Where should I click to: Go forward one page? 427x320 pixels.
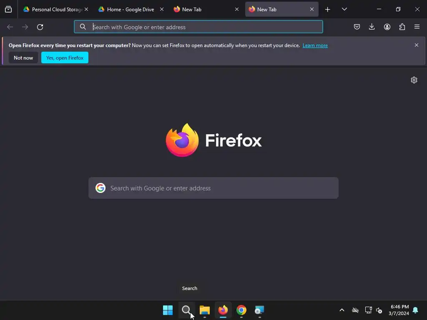(x=25, y=27)
